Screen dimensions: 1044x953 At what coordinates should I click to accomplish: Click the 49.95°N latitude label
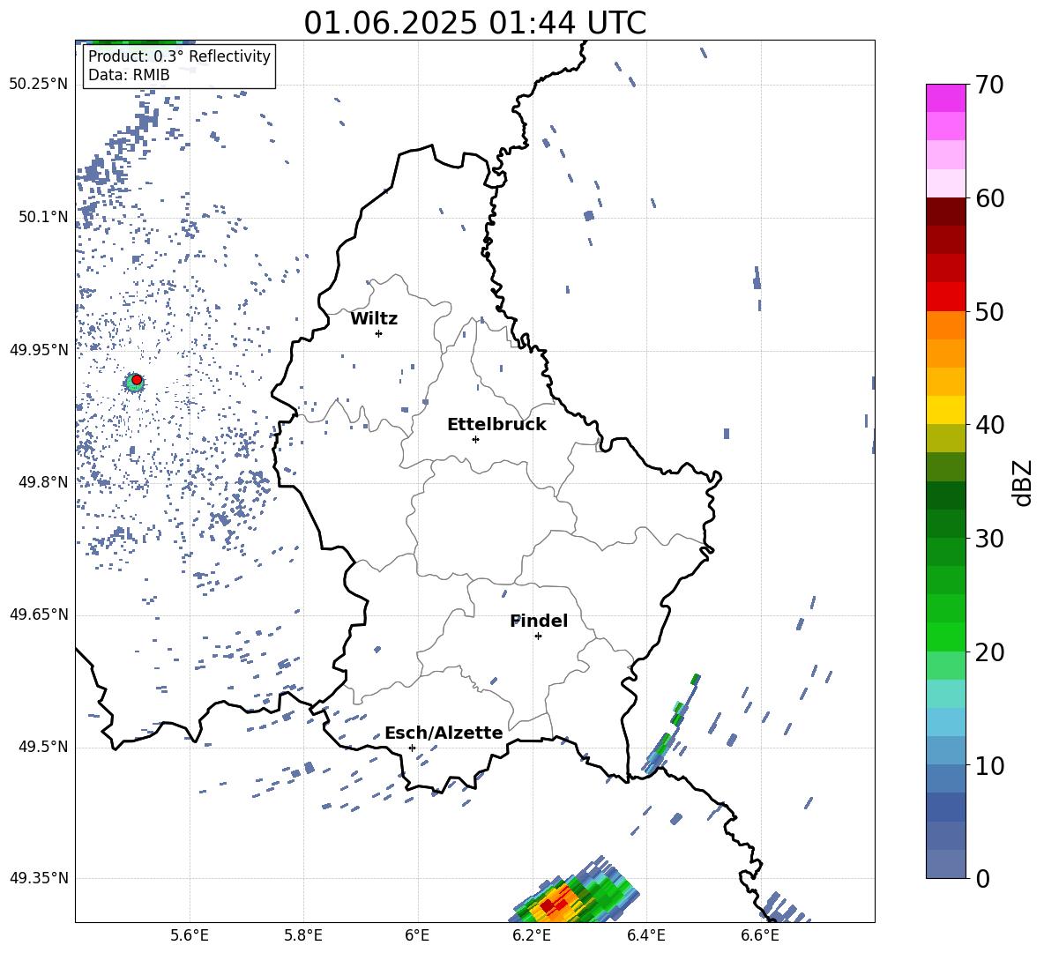(39, 350)
